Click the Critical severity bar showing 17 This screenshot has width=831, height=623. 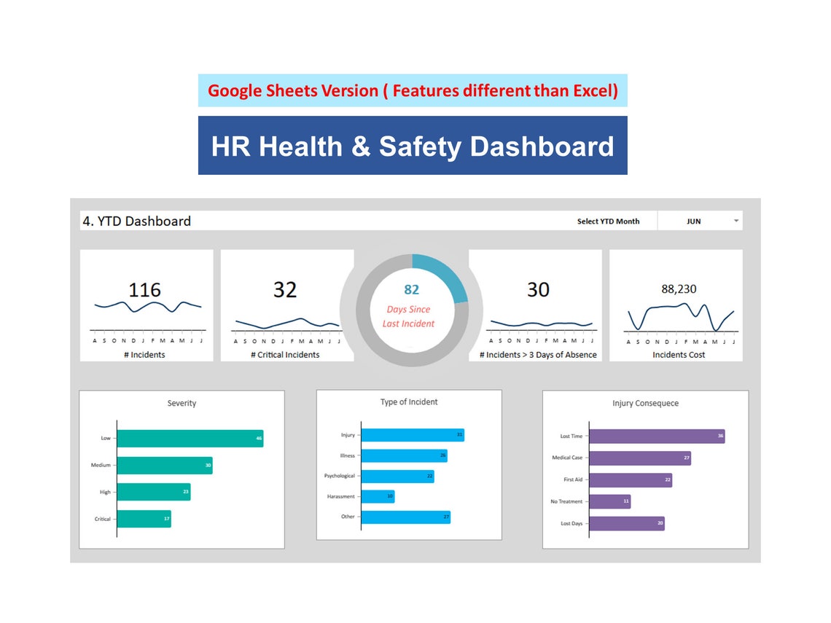[x=144, y=519]
